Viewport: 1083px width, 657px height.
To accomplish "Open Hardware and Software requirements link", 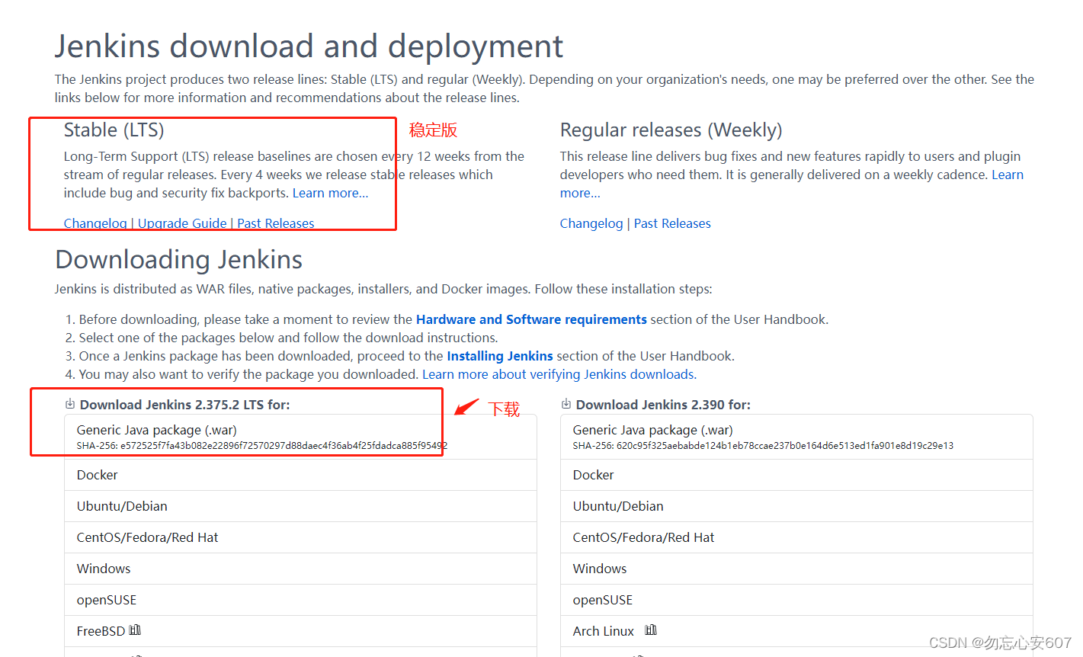I will (531, 319).
